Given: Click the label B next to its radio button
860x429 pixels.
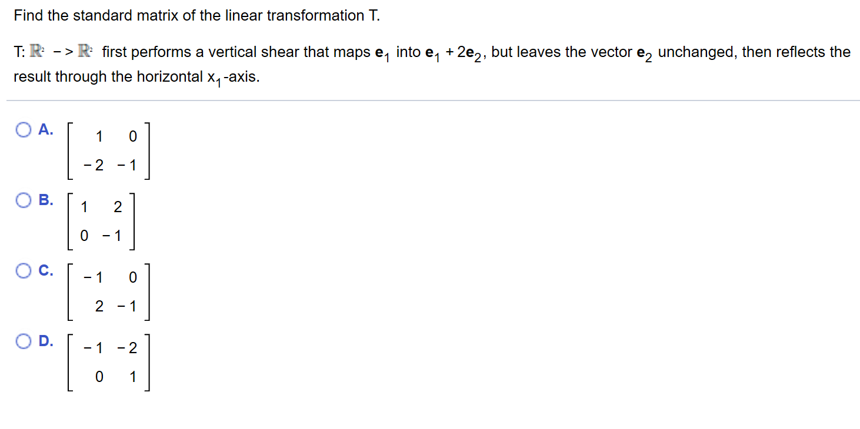Looking at the screenshot, I should click(x=45, y=200).
